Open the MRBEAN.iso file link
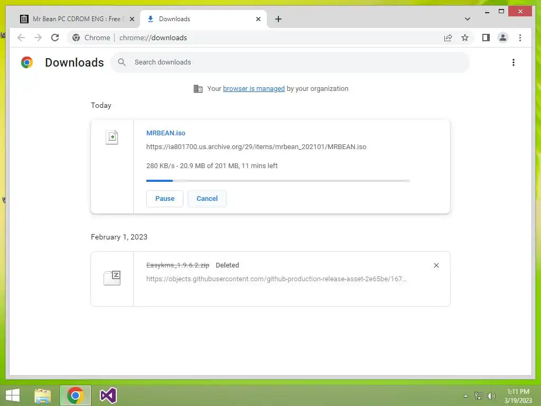 tap(165, 133)
